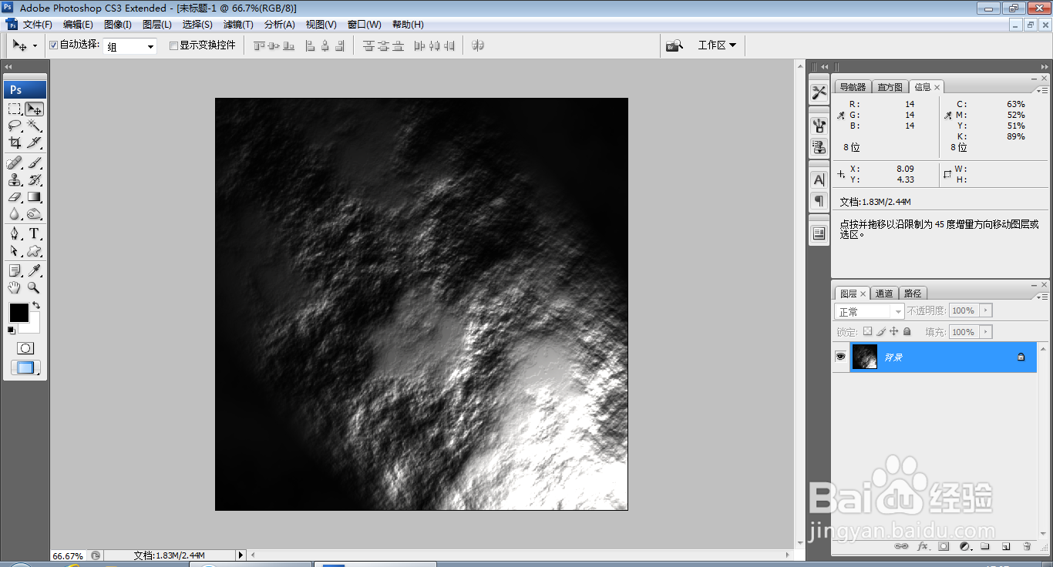Open the auto-select 组 dropdown
Image resolution: width=1053 pixels, height=567 pixels.
click(130, 46)
